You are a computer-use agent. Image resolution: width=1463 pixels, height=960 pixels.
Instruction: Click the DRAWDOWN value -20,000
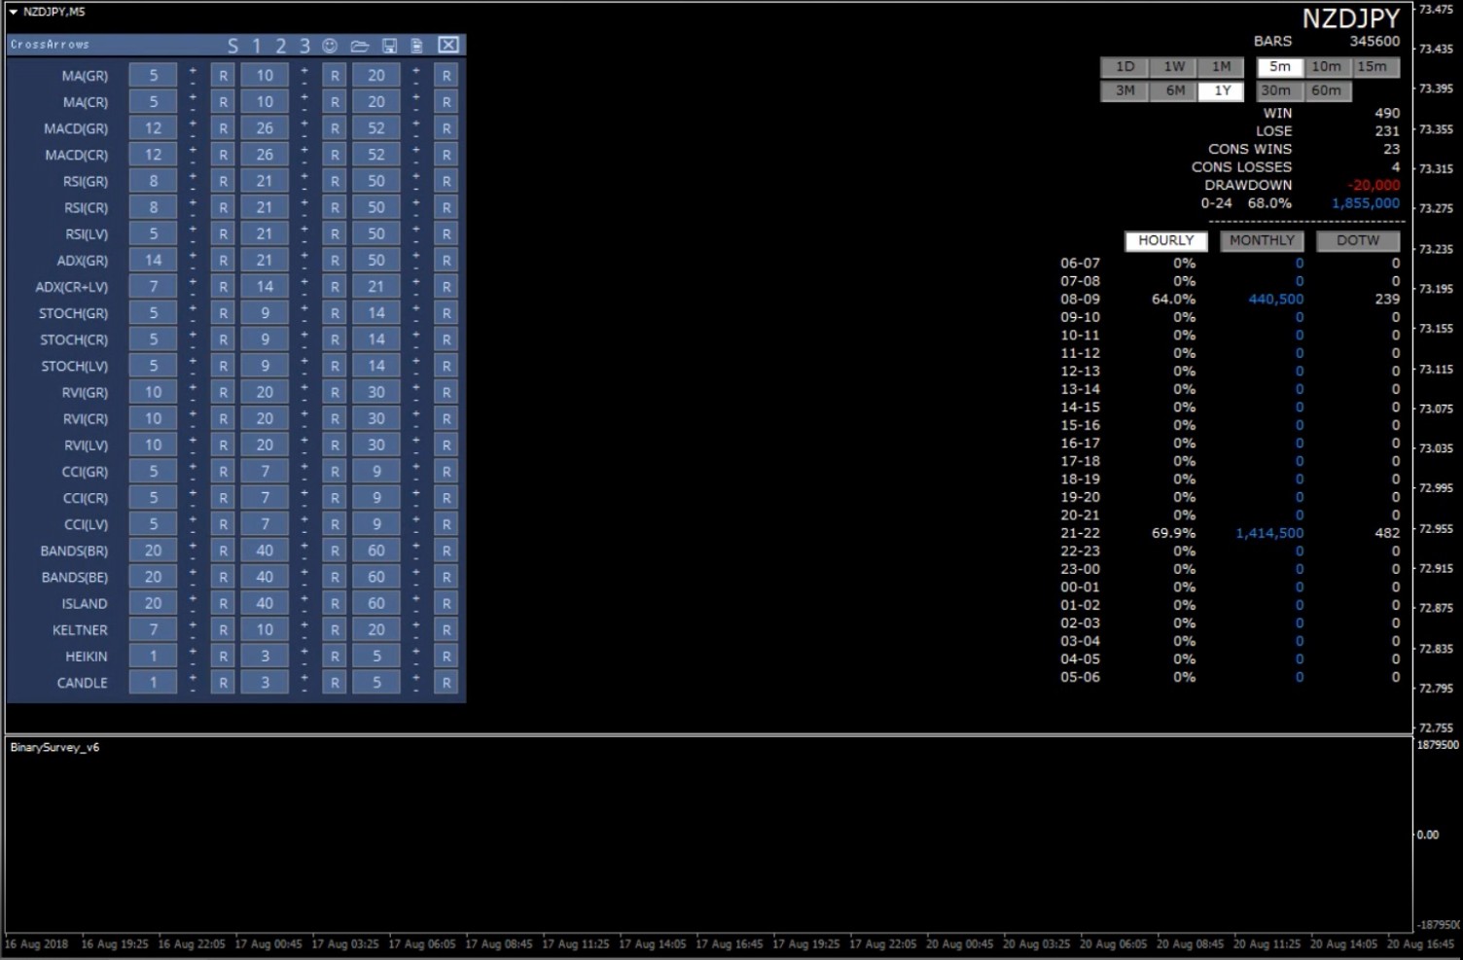coord(1374,185)
